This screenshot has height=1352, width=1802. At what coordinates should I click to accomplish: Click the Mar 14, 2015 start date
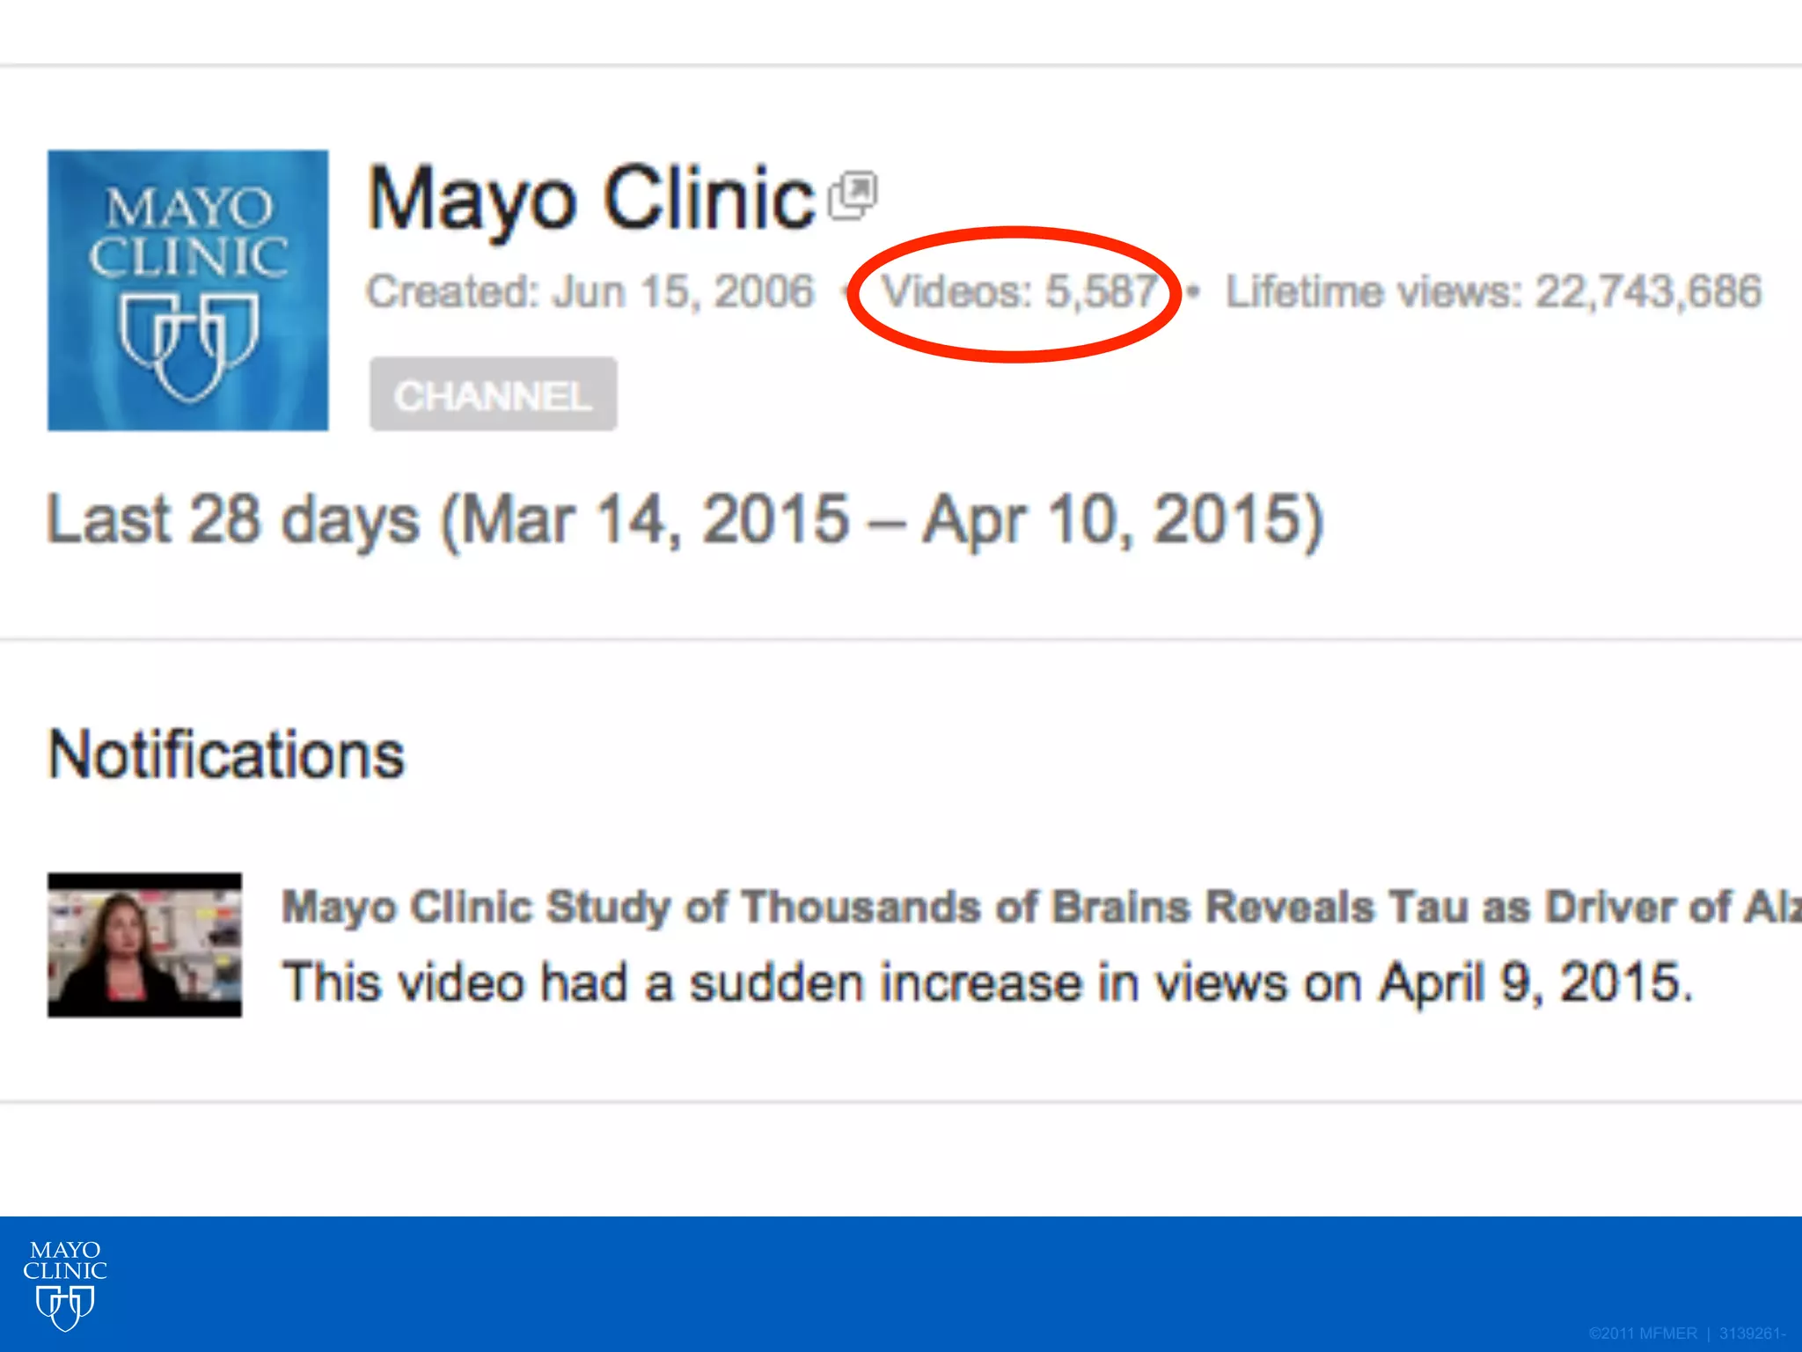click(x=655, y=520)
